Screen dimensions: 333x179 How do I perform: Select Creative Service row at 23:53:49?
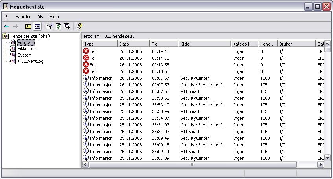[203, 105]
